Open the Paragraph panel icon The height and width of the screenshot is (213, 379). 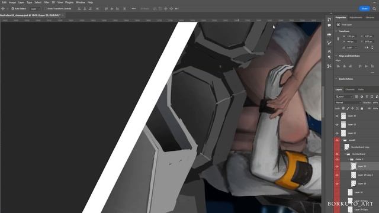(x=329, y=57)
